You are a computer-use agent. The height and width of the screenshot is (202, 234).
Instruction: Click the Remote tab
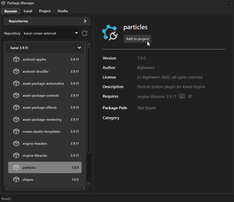click(10, 11)
